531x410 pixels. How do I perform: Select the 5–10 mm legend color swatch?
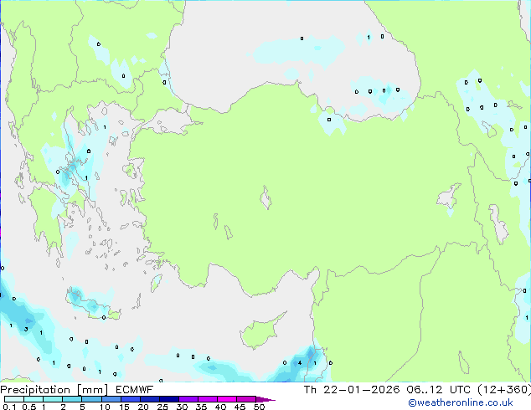pyautogui.click(x=91, y=399)
